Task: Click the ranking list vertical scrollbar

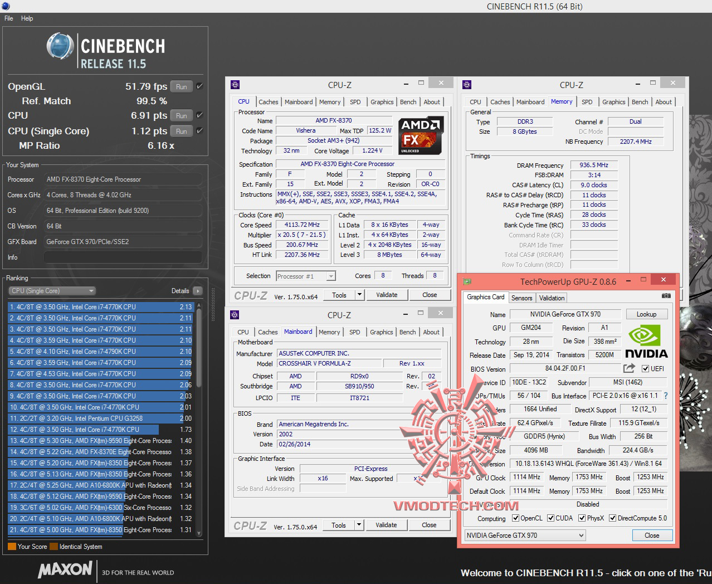Action: click(199, 418)
